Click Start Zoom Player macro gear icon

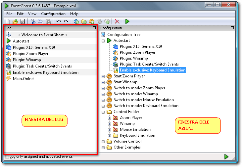109,76
